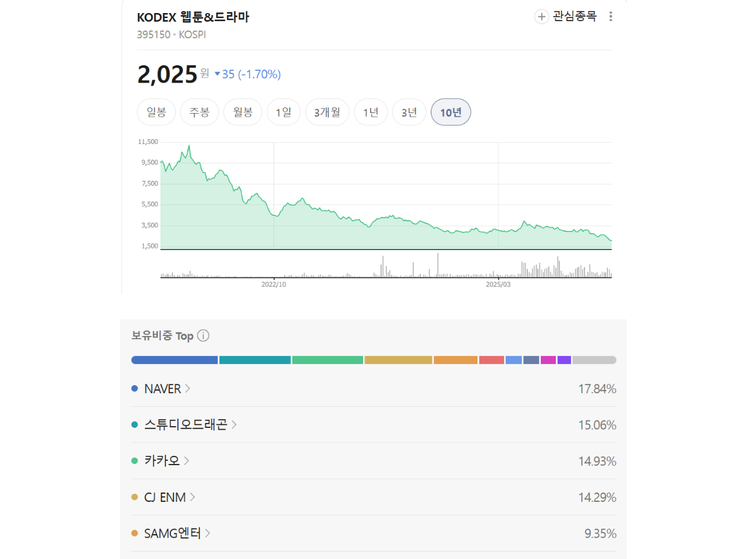
Task: Expand chevron next to 카카오
Action: tap(186, 461)
